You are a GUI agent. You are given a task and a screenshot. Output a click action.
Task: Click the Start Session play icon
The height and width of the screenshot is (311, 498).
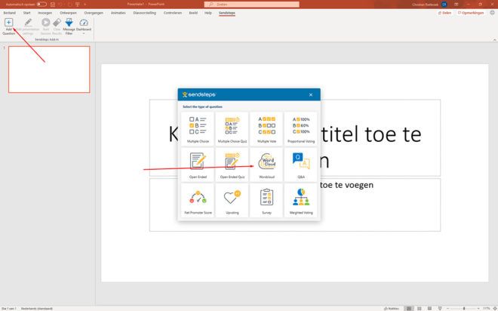(x=46, y=22)
